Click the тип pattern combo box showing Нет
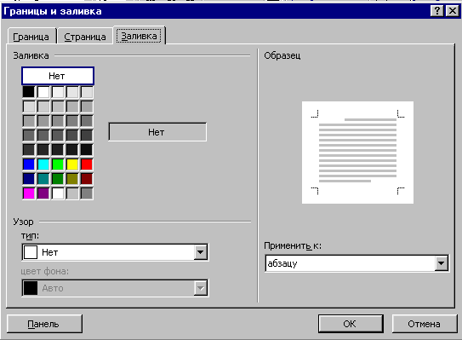This screenshot has width=462, height=340. pos(115,252)
